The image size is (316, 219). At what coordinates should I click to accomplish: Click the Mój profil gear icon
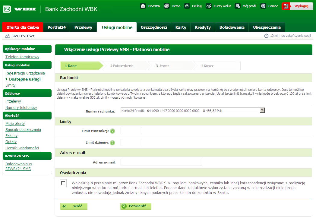[238, 6]
